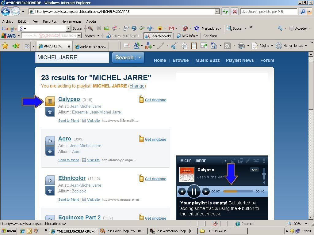314x235 pixels.
Task: Add Ethnicolor to playlist with plus icon
Action: 50,191
